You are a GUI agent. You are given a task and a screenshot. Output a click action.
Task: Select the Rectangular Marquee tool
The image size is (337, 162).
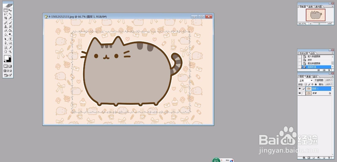(x=6, y=10)
